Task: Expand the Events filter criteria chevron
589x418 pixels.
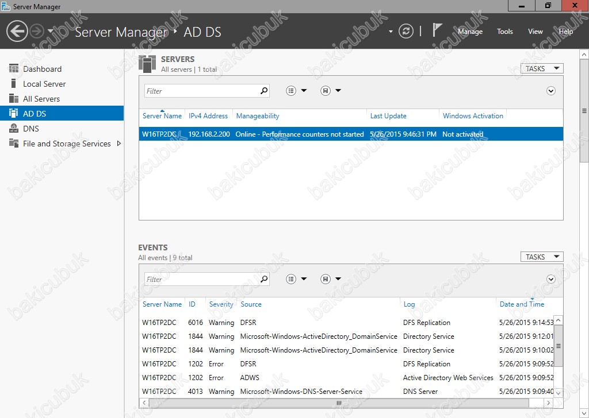Action: click(x=550, y=279)
